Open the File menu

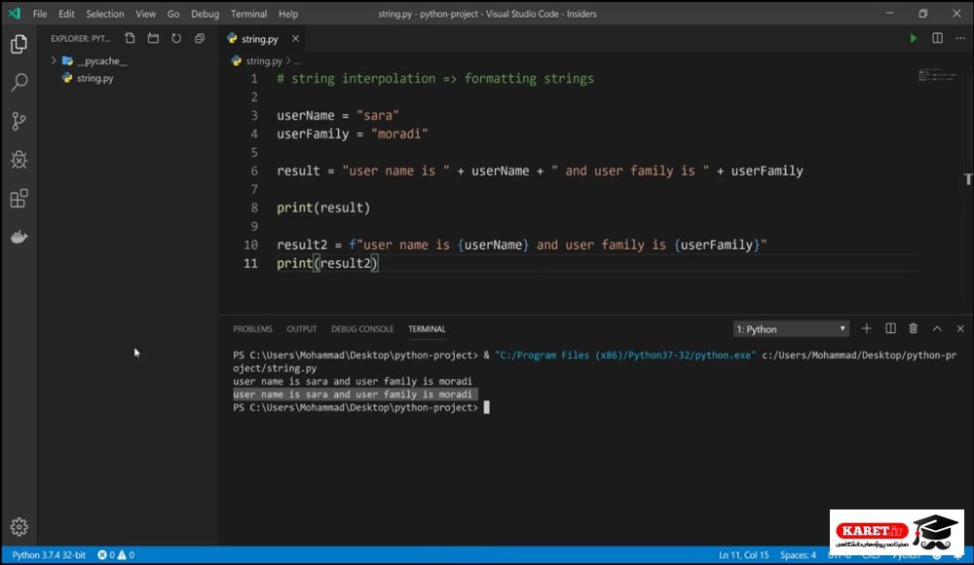coord(40,14)
